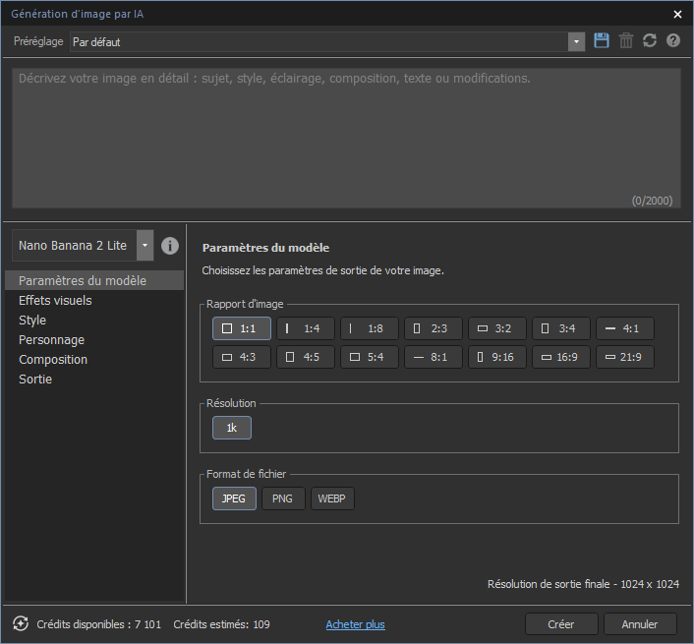Go to the Style section
Screen dimensions: 694x644
click(x=94, y=320)
